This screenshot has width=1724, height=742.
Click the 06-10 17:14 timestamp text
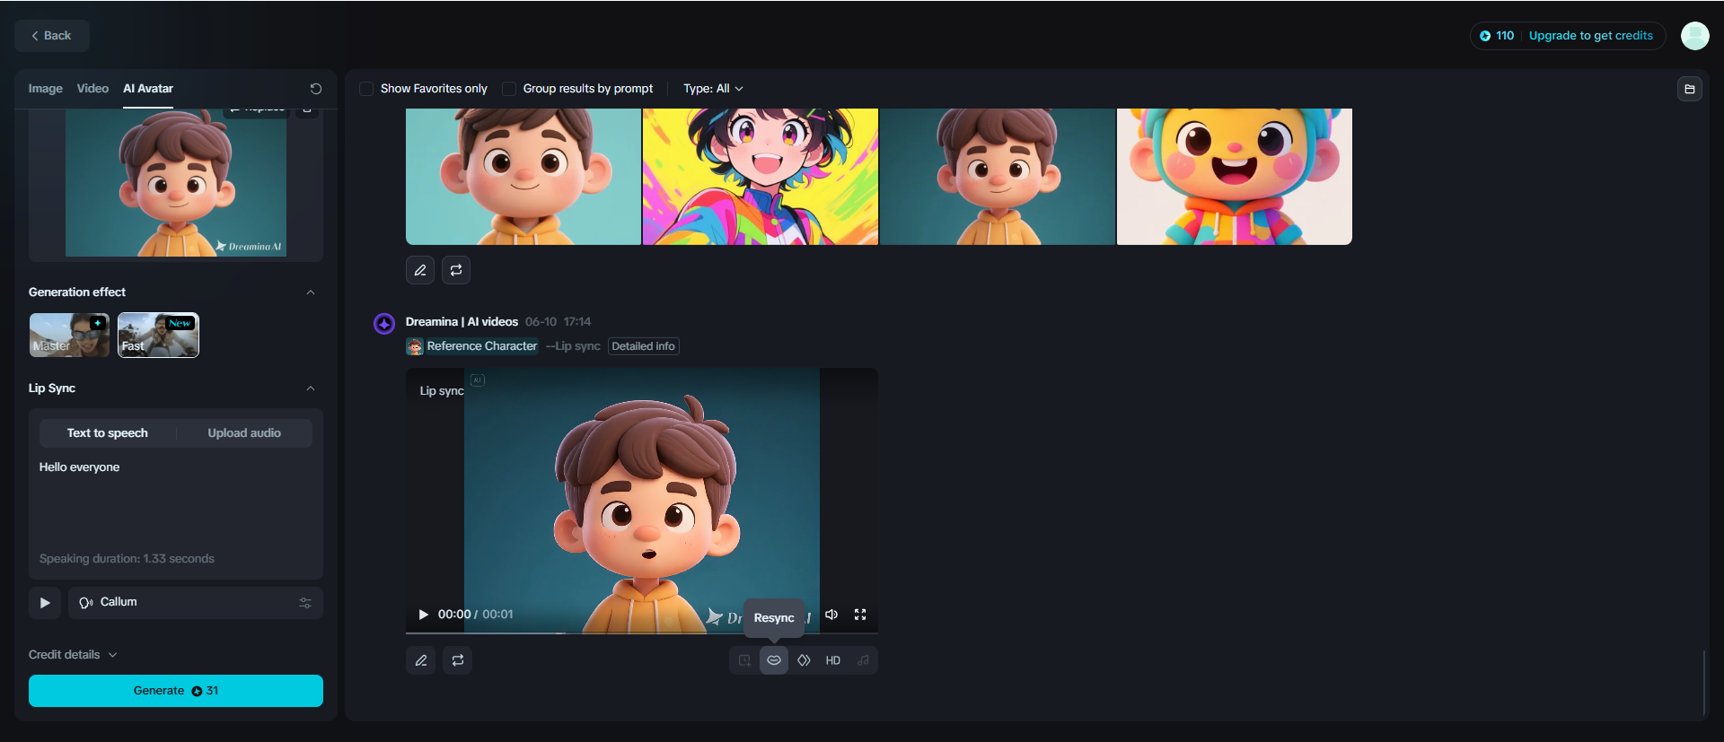pos(558,322)
